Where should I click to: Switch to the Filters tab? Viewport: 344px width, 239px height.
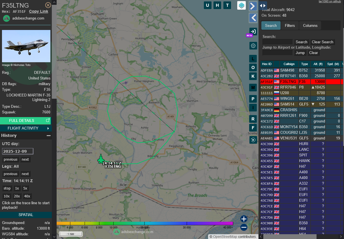point(290,25)
